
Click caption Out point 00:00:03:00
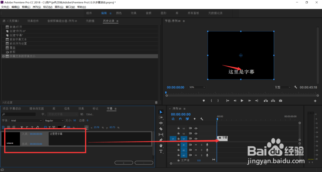click(x=36, y=144)
